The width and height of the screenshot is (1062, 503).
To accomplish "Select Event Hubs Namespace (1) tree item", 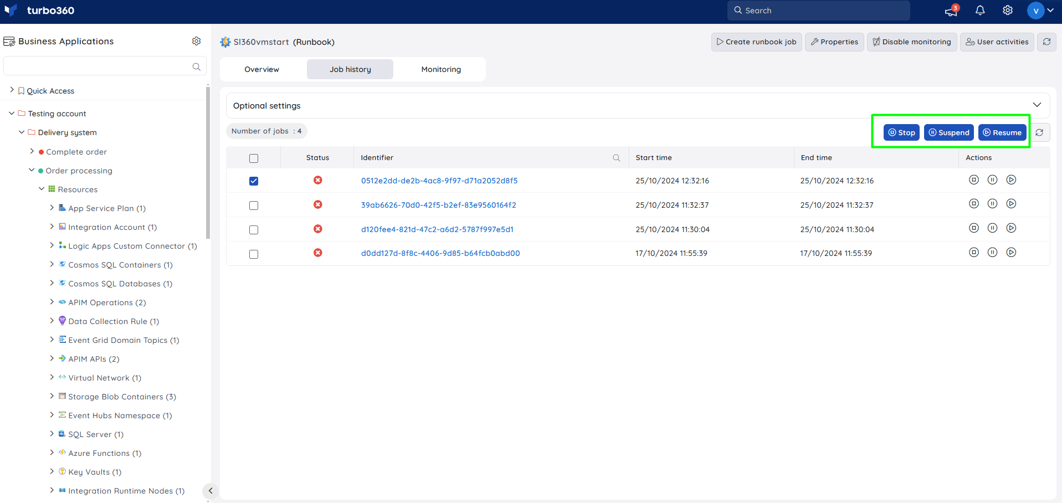I will point(120,415).
